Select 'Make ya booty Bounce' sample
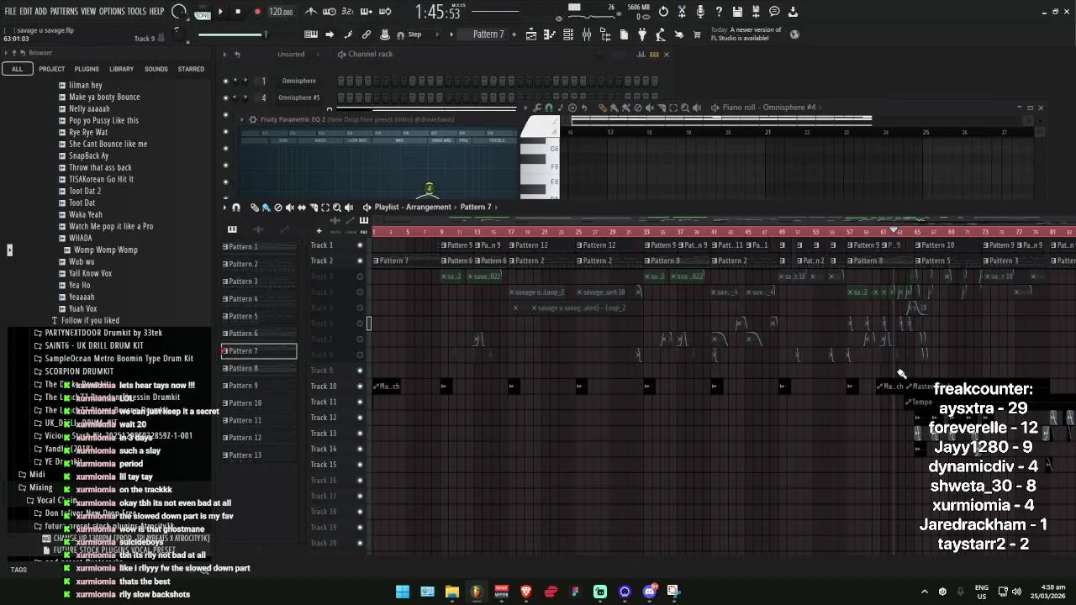The height and width of the screenshot is (605, 1076). tap(104, 97)
